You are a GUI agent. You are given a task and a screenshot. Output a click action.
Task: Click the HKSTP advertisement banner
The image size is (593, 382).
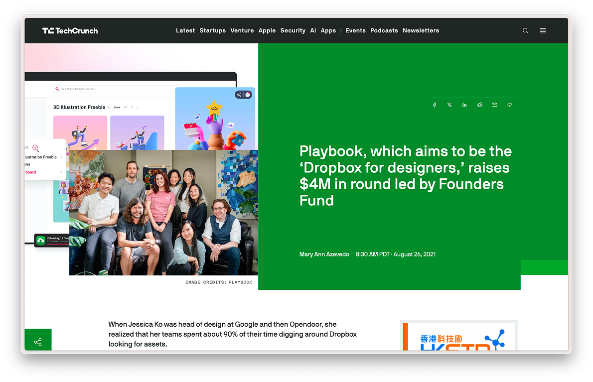[x=459, y=337]
